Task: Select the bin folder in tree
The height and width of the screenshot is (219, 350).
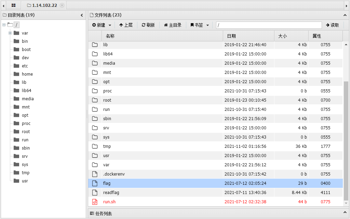Action: coord(25,41)
